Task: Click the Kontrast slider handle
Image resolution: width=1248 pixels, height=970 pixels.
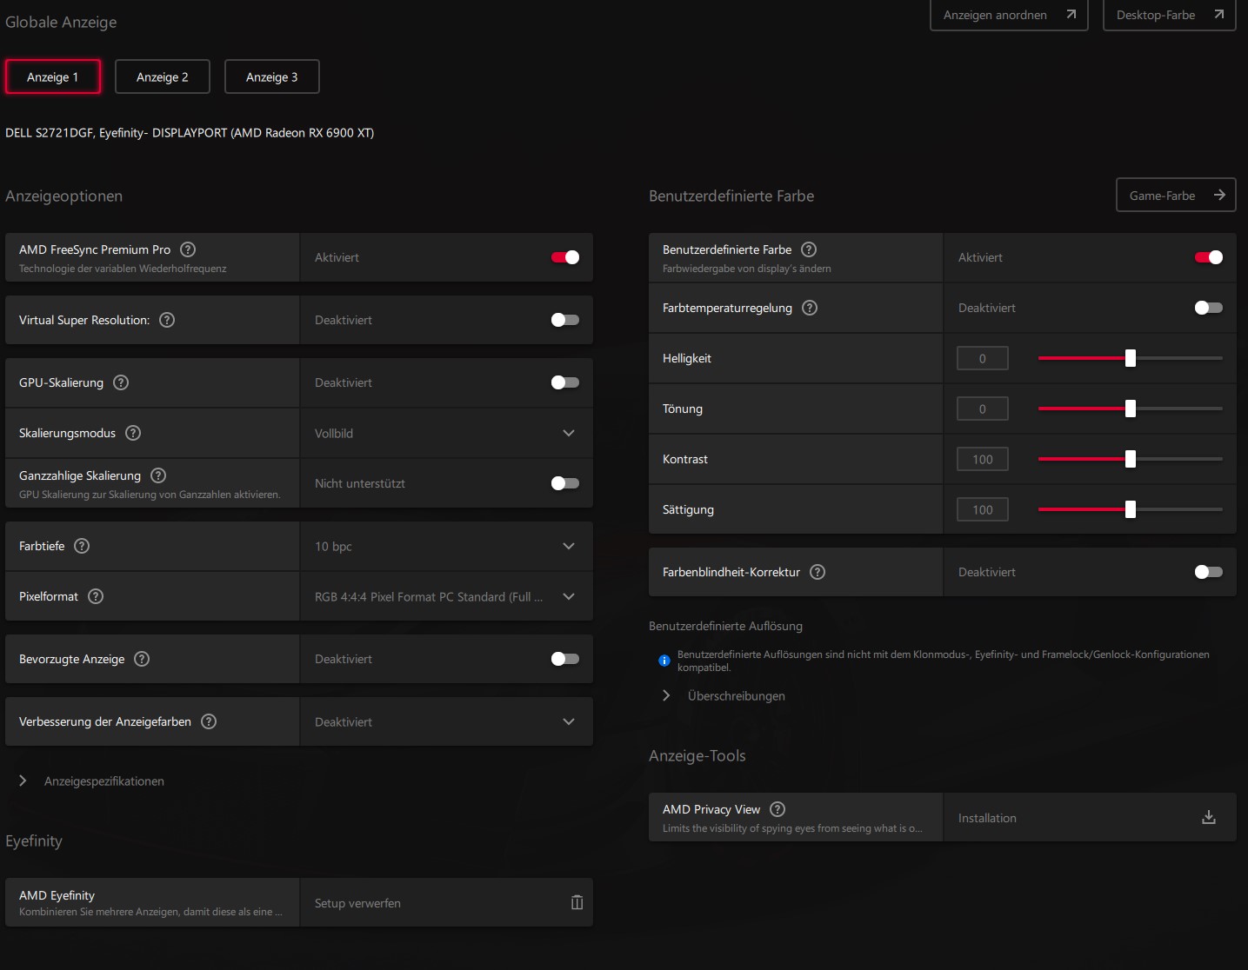Action: pyautogui.click(x=1131, y=459)
